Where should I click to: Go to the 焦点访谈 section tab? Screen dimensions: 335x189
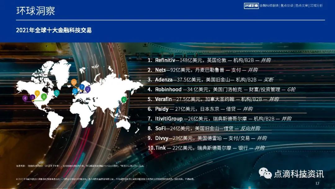click(287, 6)
